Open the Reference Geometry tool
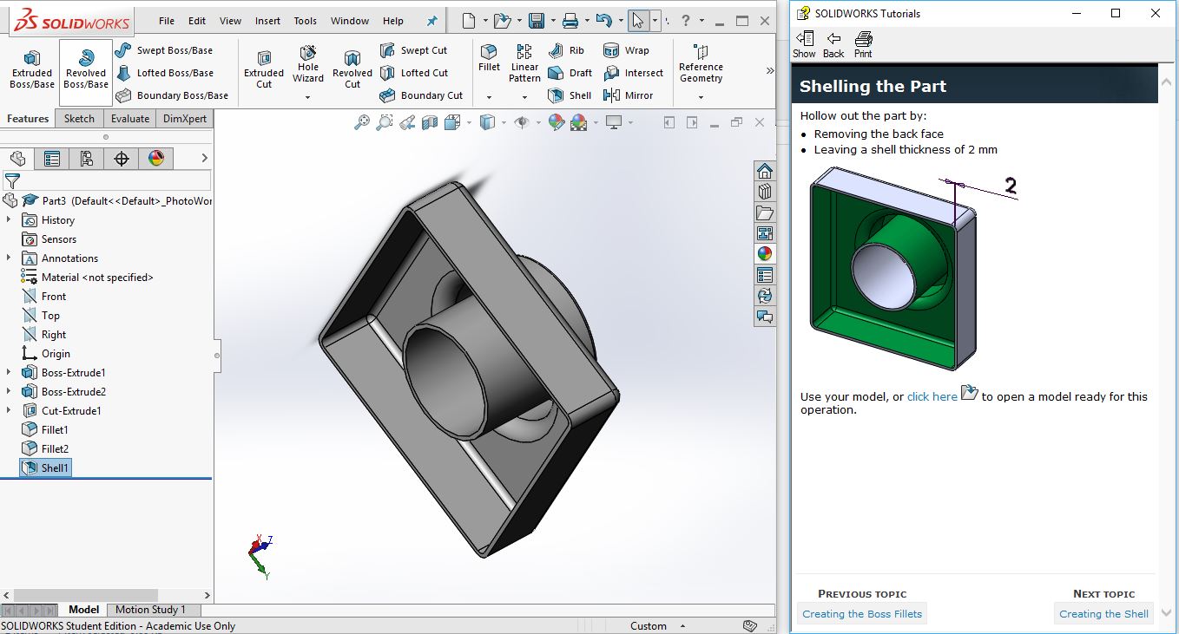1179x634 pixels. (701, 64)
